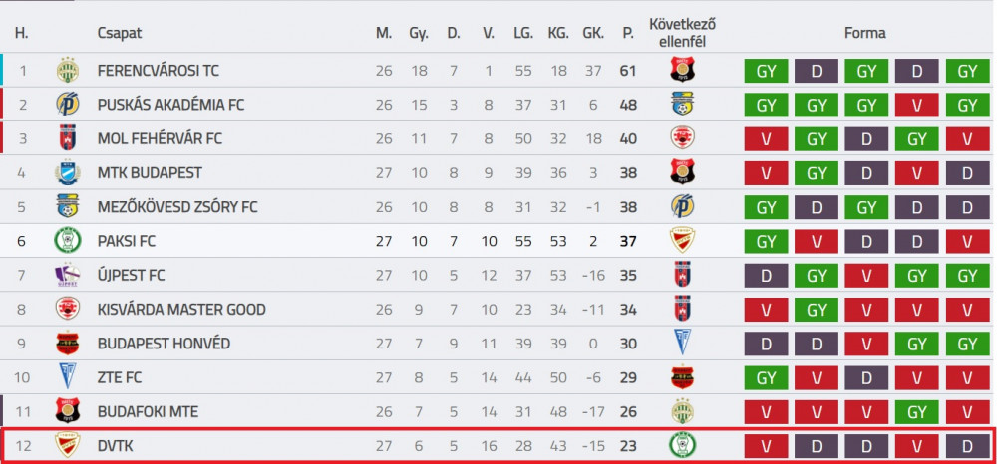
Task: Click DVTK's last D form badge
Action: click(x=968, y=447)
